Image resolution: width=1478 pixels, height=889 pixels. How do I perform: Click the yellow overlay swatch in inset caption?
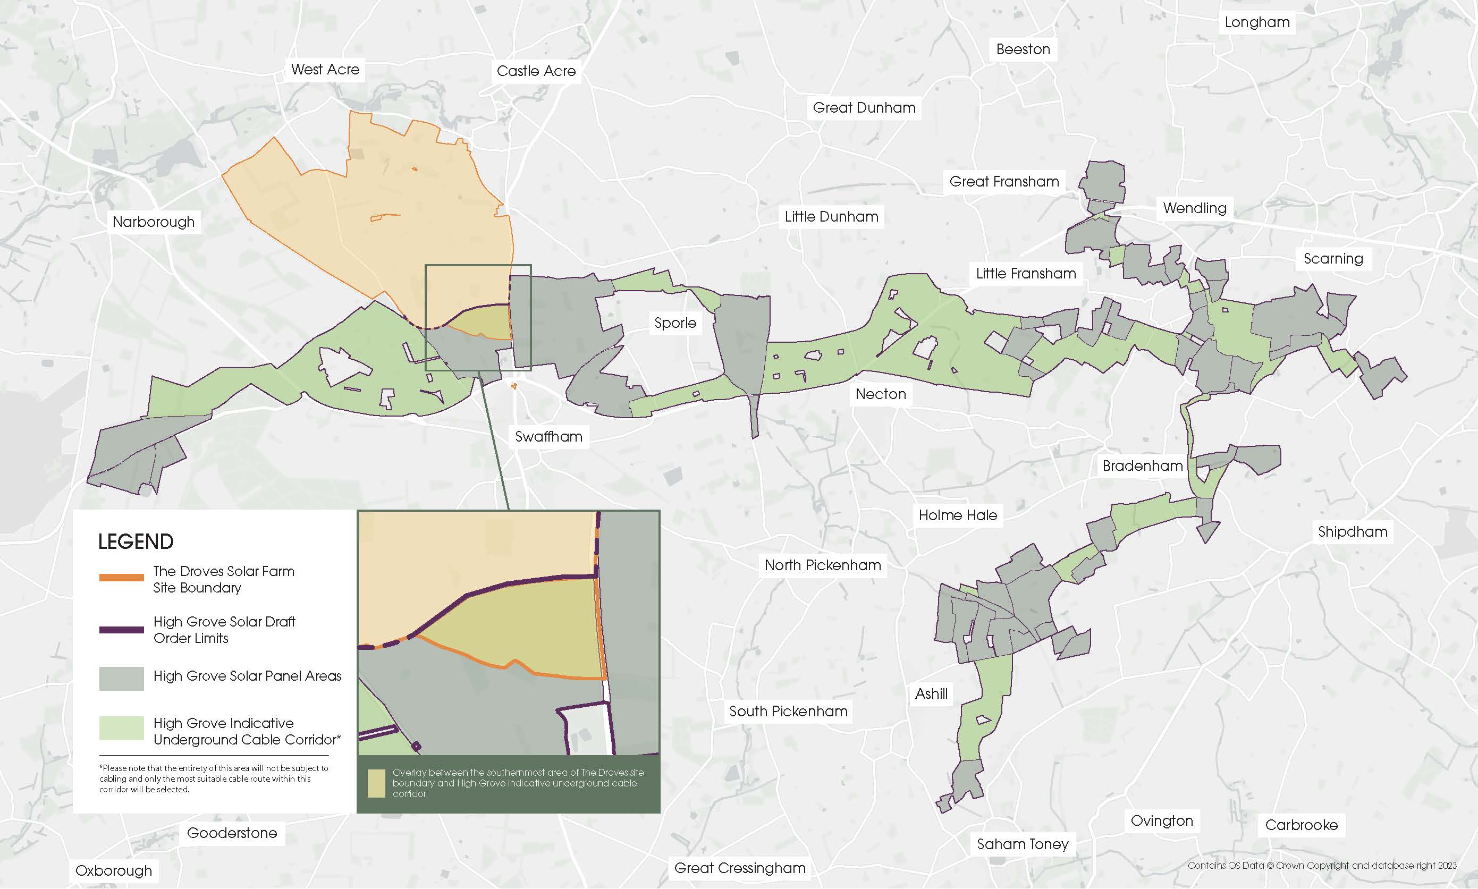coord(376,784)
